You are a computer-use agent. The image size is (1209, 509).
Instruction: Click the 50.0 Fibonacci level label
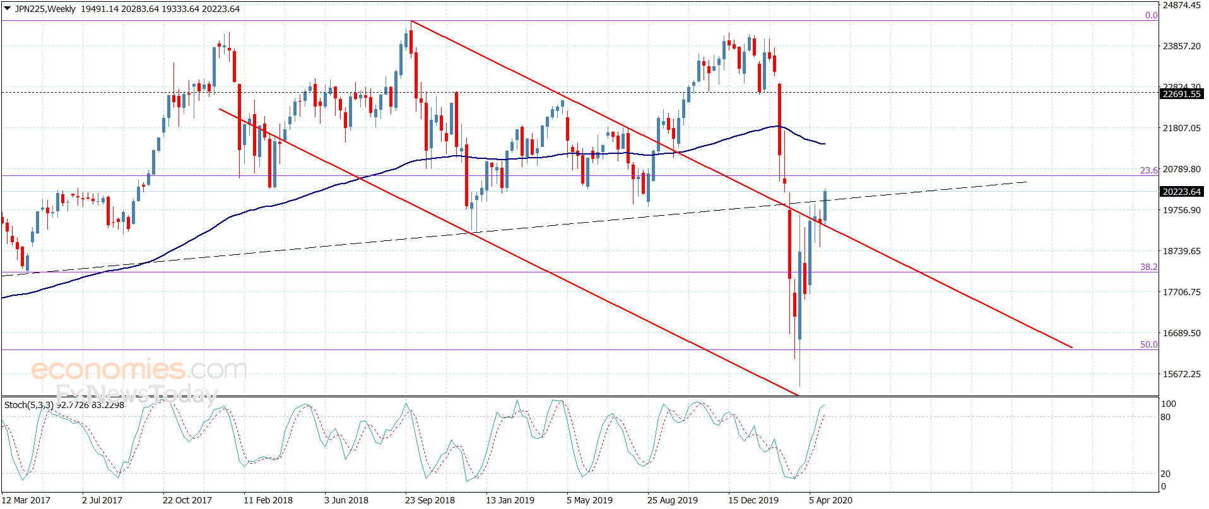[x=1149, y=344]
